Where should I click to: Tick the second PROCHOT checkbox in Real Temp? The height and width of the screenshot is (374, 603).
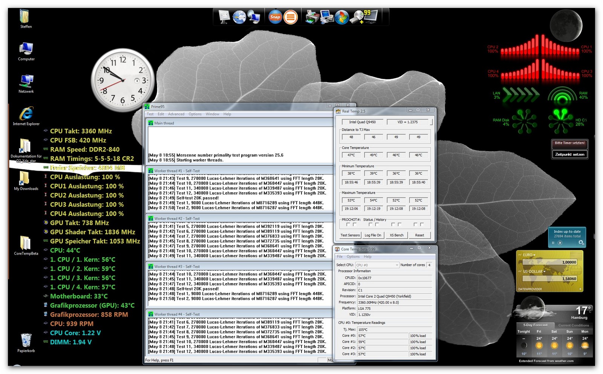355,224
